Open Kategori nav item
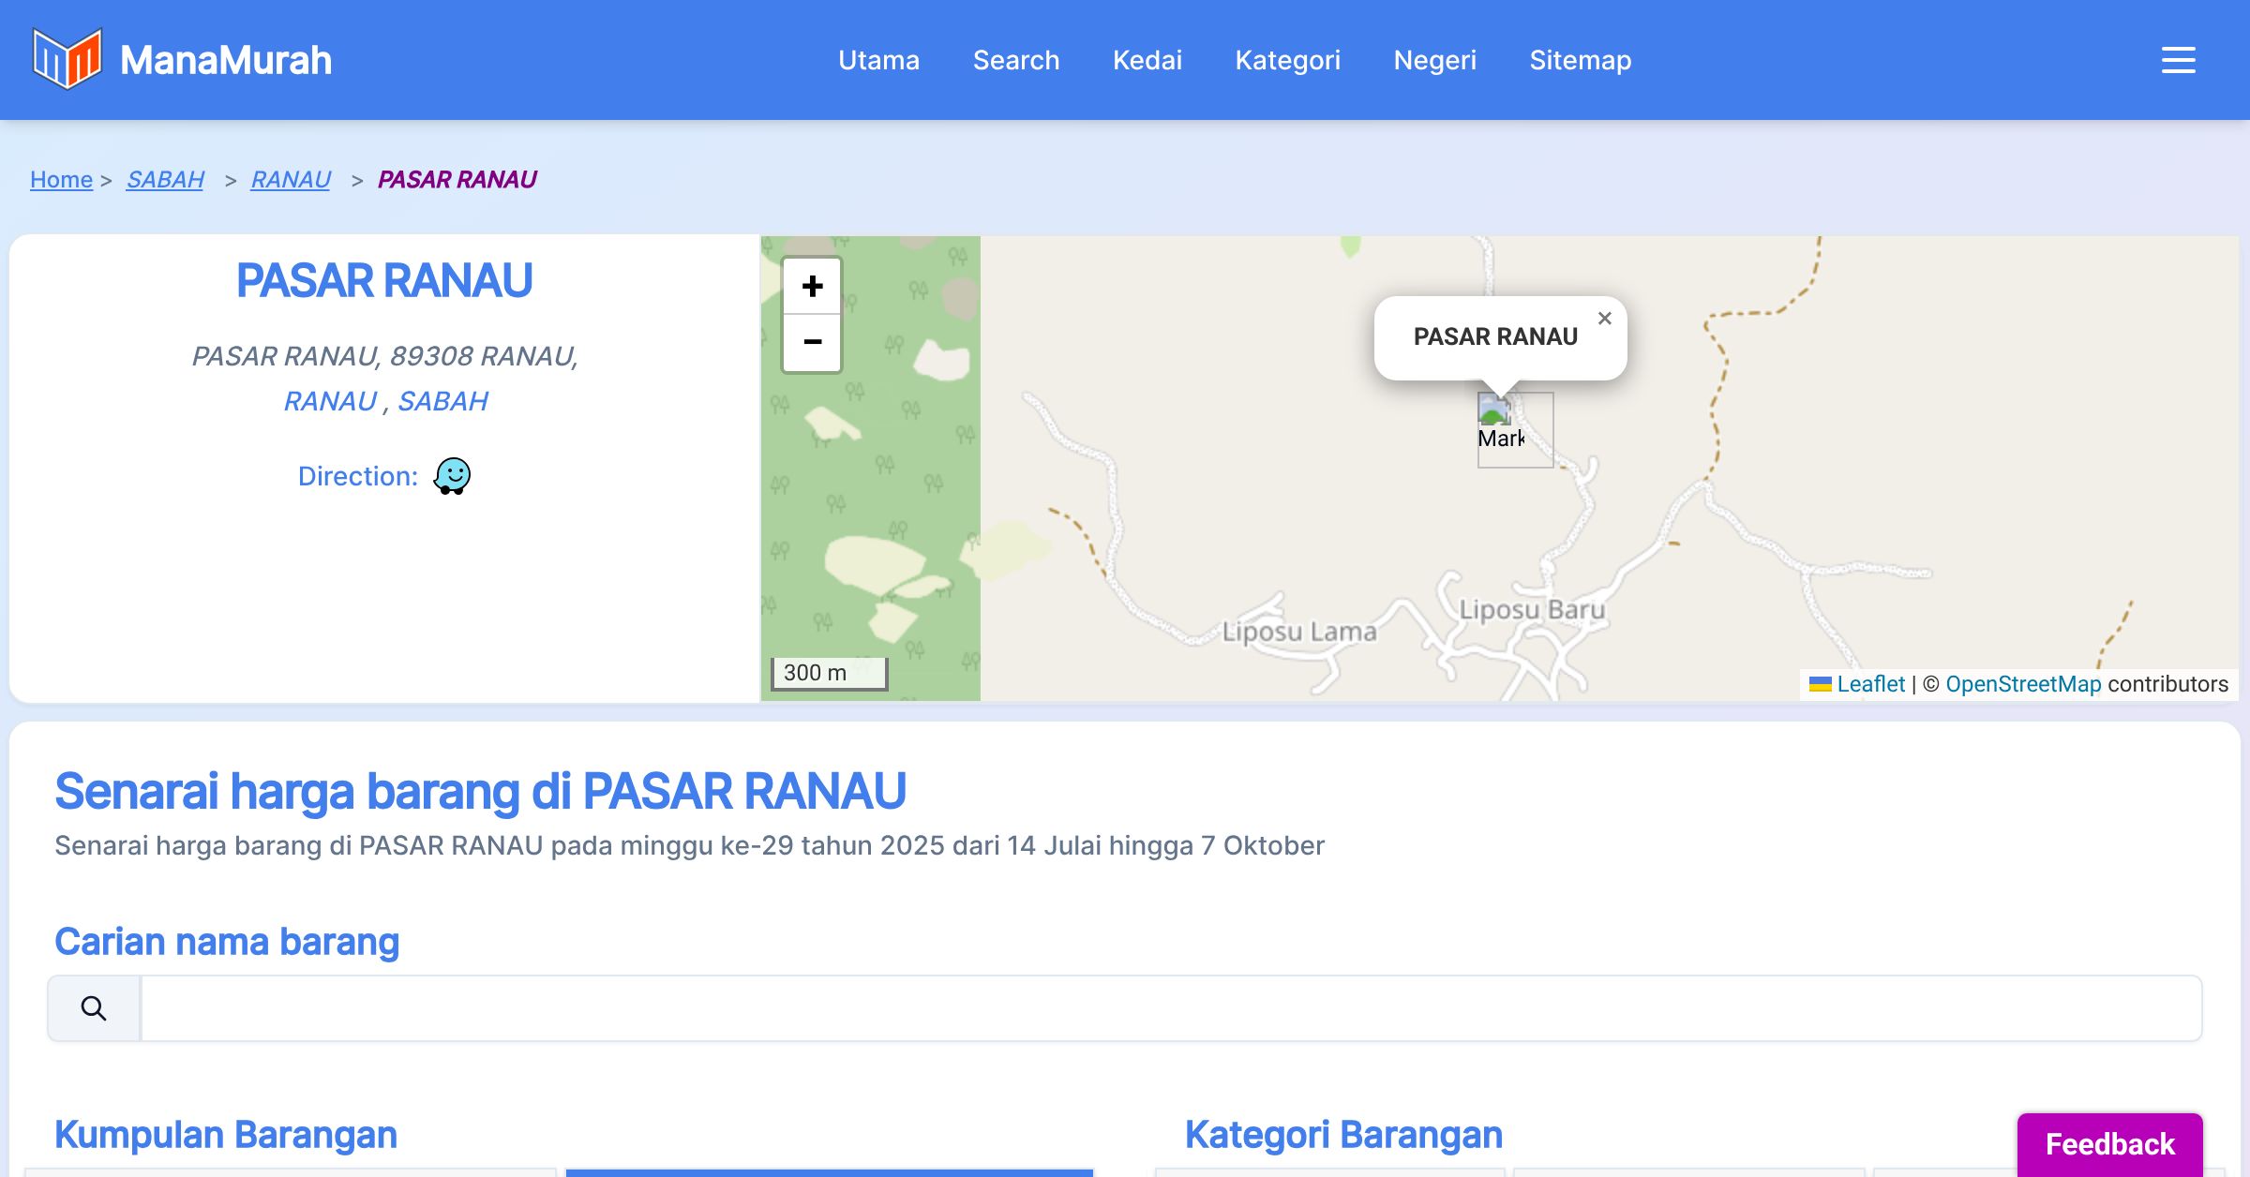This screenshot has width=2250, height=1177. (1287, 60)
